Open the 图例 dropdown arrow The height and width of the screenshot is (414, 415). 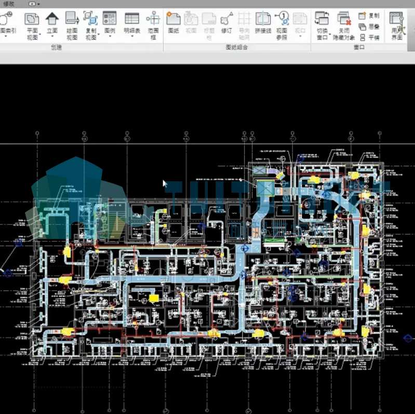tap(110, 36)
